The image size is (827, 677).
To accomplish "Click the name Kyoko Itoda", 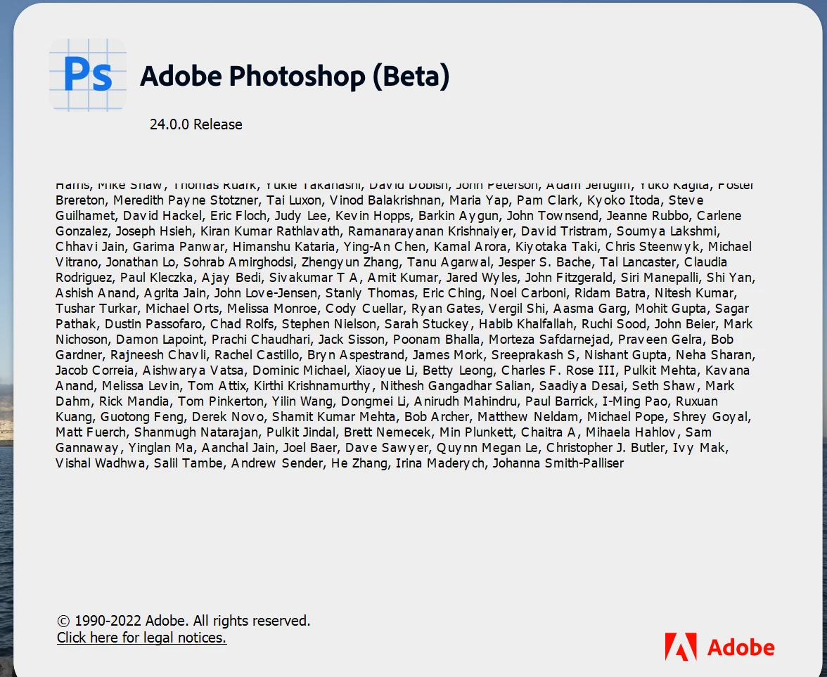I will coord(623,200).
